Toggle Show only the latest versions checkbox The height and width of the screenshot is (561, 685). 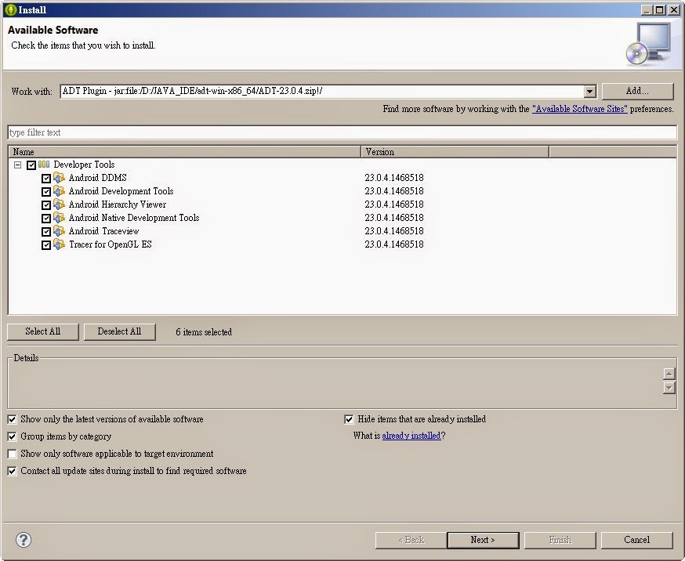tap(13, 419)
